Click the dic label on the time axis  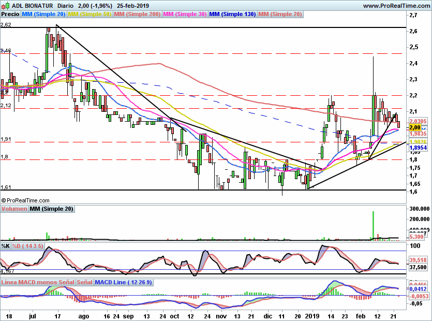pyautogui.click(x=268, y=316)
